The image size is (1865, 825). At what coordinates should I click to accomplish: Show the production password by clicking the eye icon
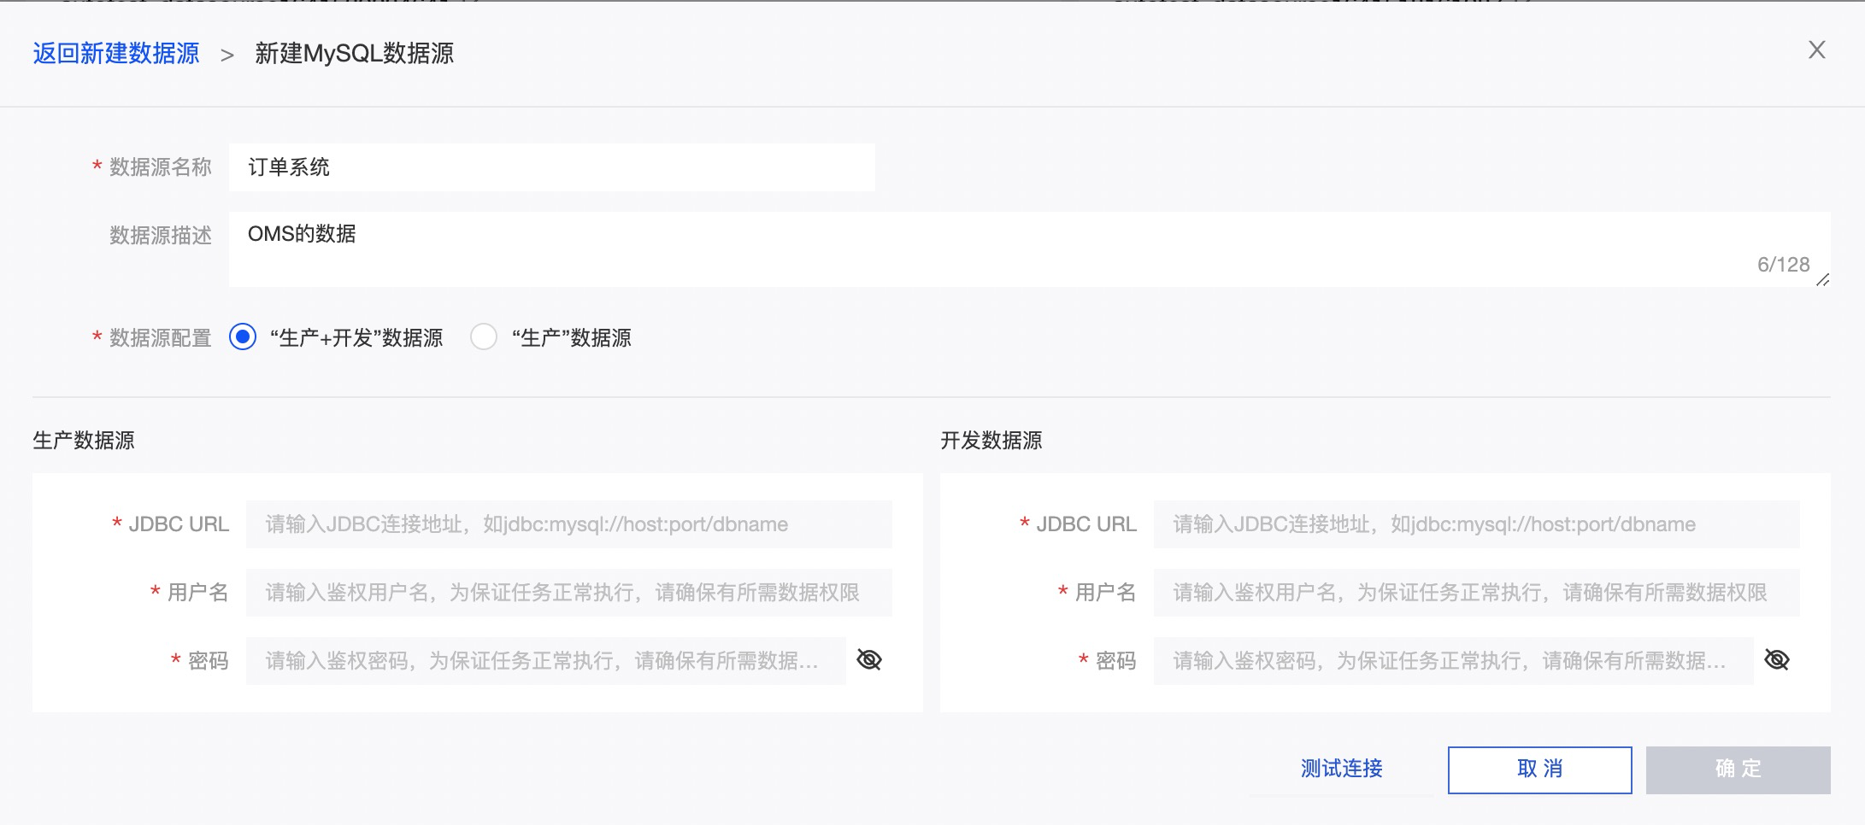coord(869,660)
